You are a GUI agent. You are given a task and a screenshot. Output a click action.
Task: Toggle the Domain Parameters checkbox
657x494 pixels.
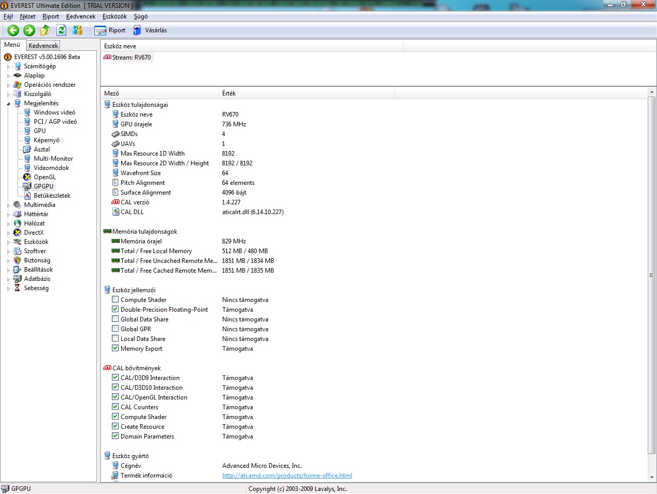tap(115, 436)
